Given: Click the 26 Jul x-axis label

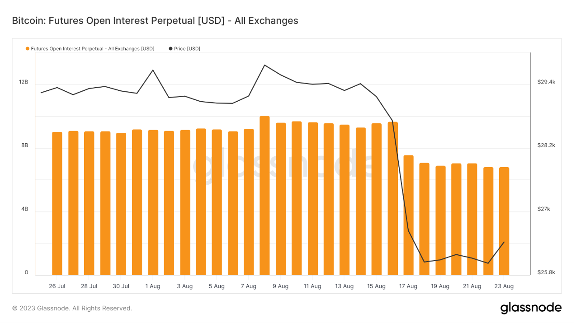Looking at the screenshot, I should pos(57,286).
